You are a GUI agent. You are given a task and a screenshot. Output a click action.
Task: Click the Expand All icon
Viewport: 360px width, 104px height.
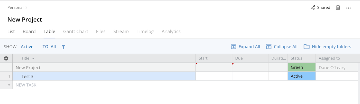pos(233,47)
